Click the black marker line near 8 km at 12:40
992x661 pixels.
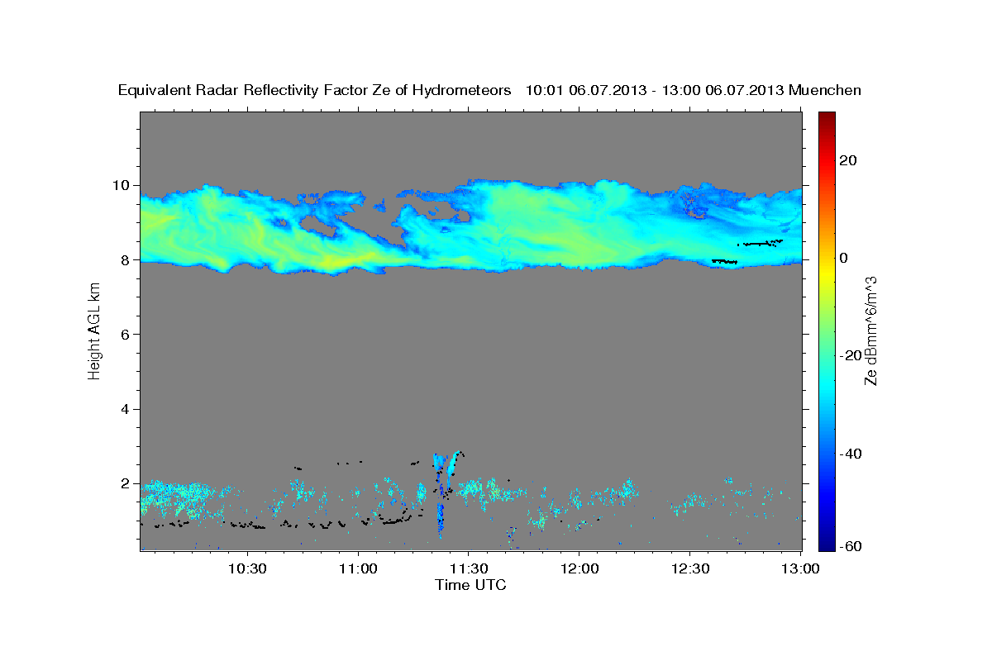tap(724, 261)
